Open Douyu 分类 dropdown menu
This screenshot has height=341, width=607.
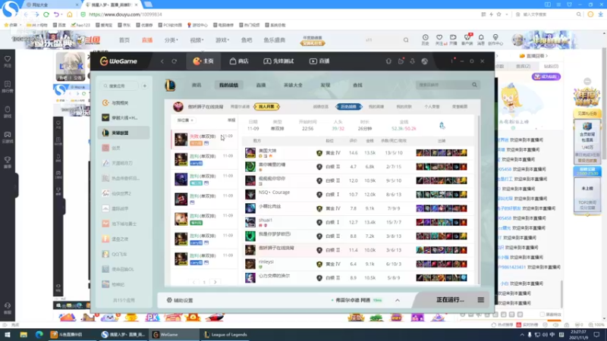[171, 40]
